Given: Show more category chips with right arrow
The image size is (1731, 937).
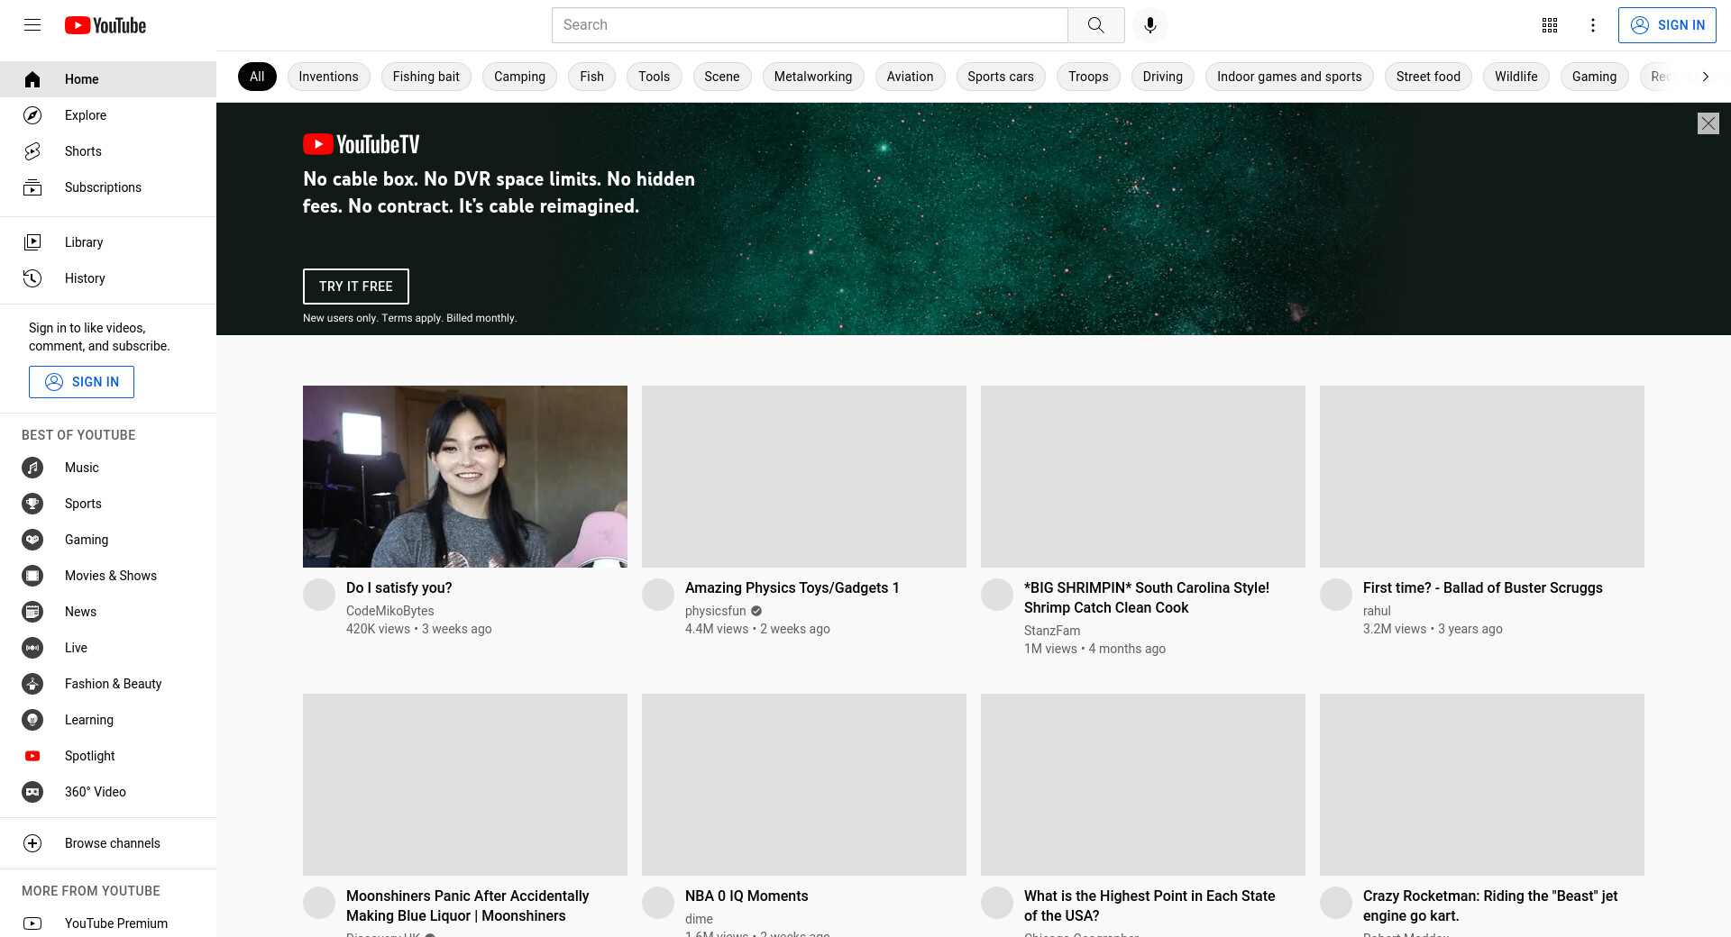Looking at the screenshot, I should pos(1705,77).
